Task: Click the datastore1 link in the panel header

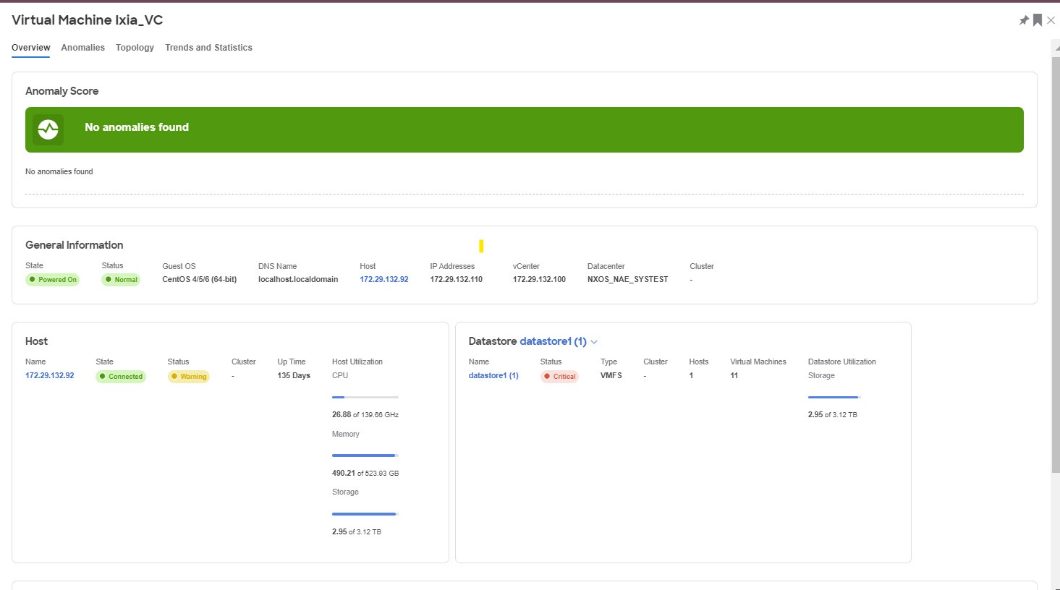Action: 554,341
